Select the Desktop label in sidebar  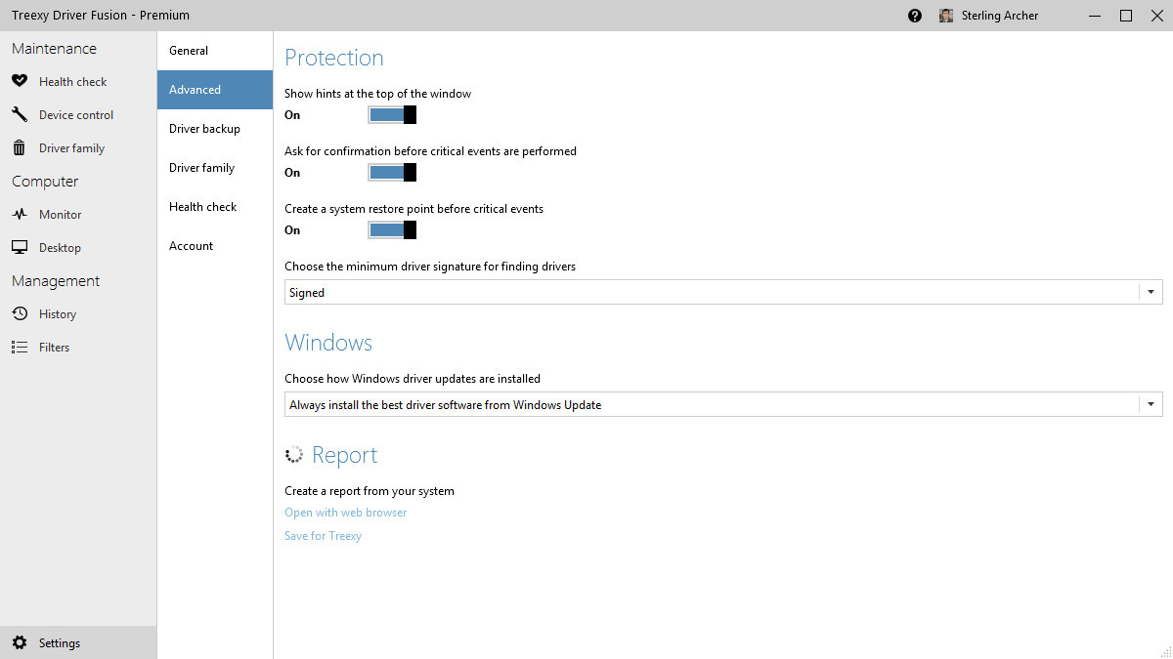60,248
